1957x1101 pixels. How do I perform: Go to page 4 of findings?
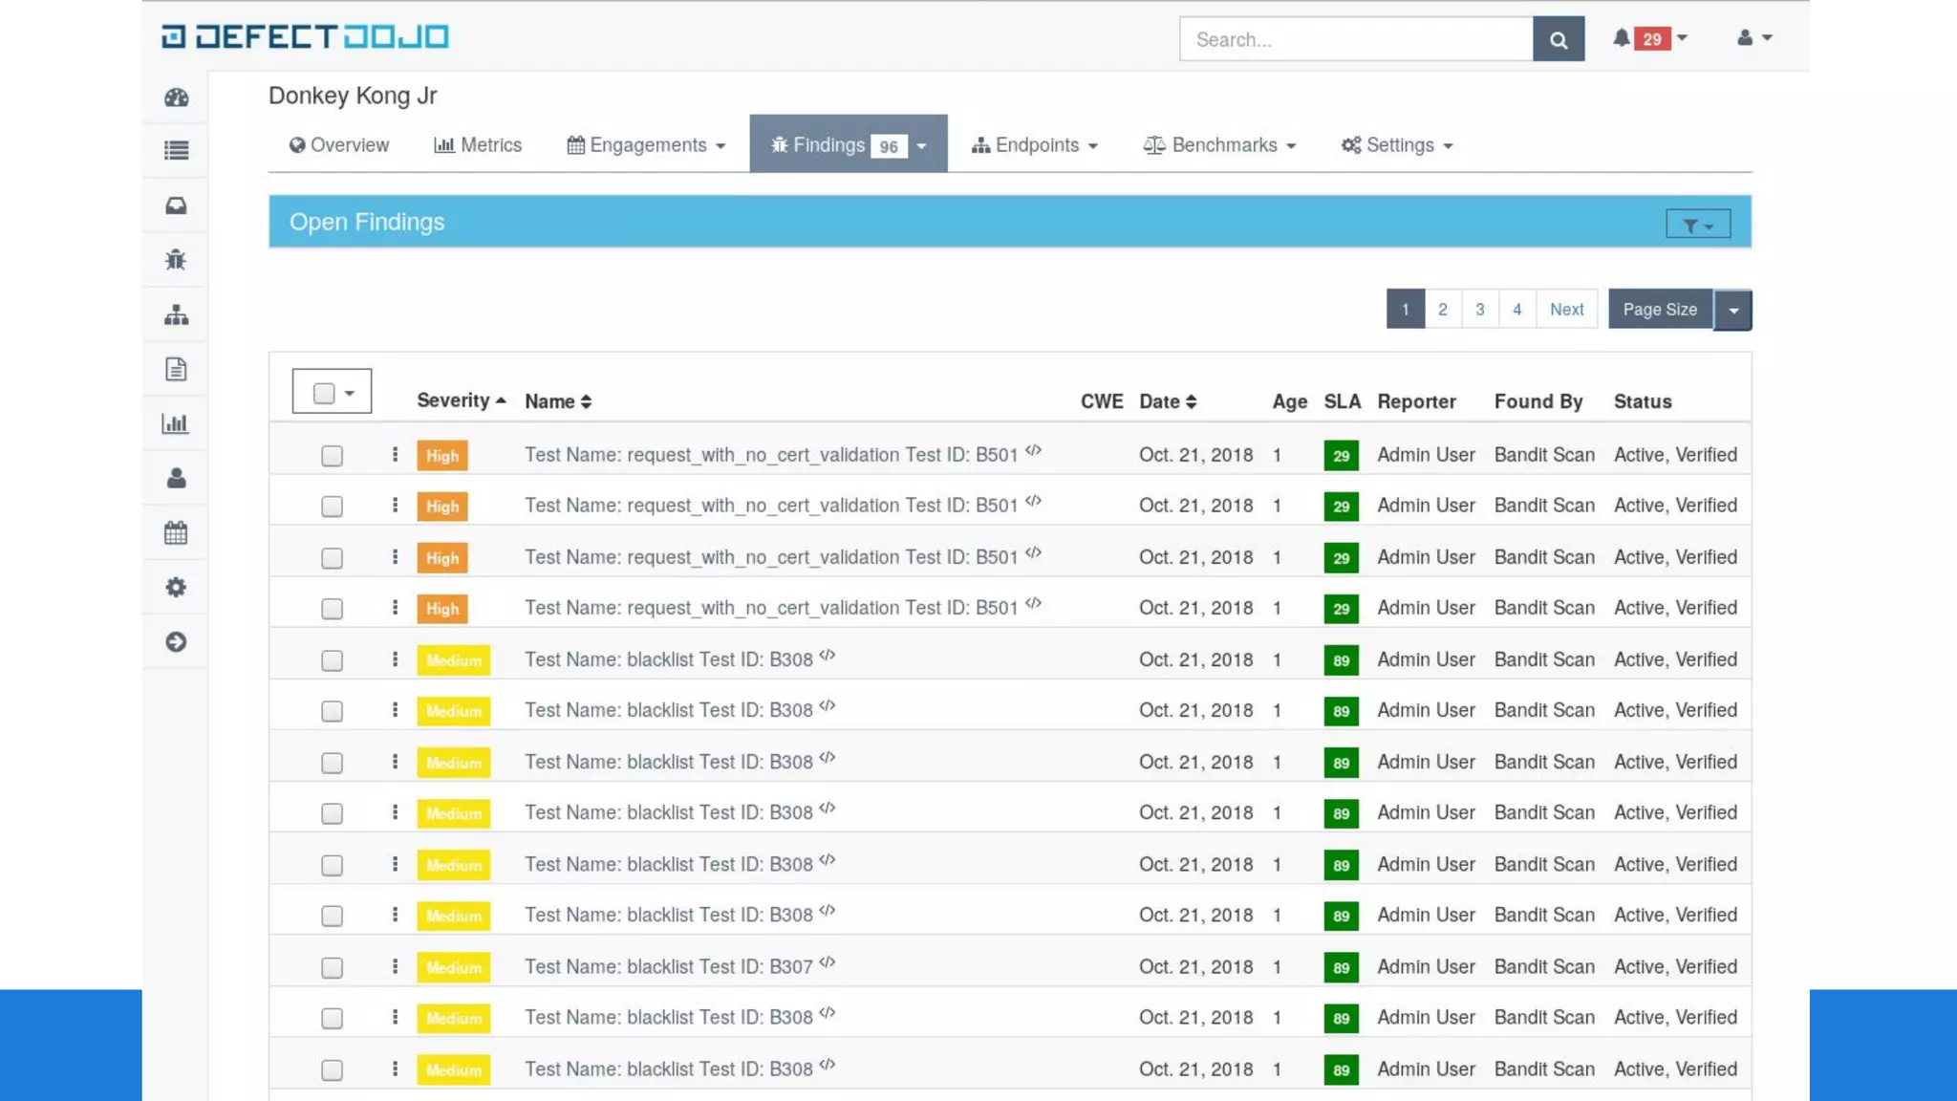pyautogui.click(x=1517, y=310)
